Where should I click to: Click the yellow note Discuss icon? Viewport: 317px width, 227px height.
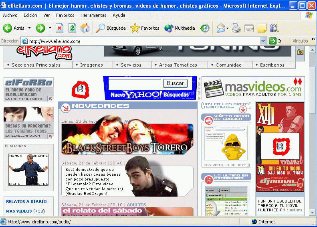(262, 28)
